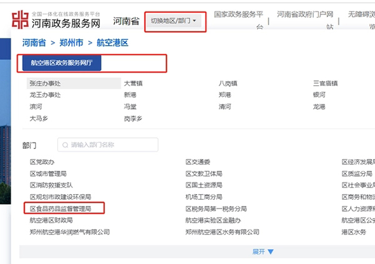
Task: Select the 岗李乡 township
Action: (133, 119)
